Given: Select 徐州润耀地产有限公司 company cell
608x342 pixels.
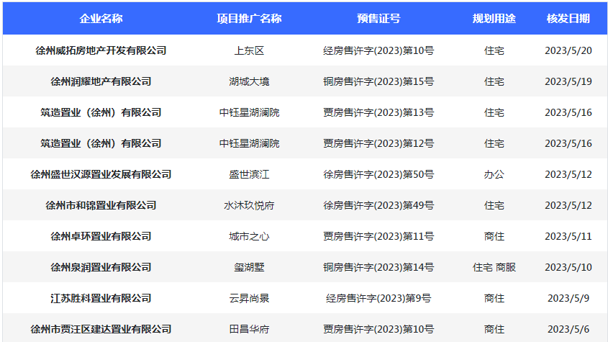Looking at the screenshot, I should [101, 81].
